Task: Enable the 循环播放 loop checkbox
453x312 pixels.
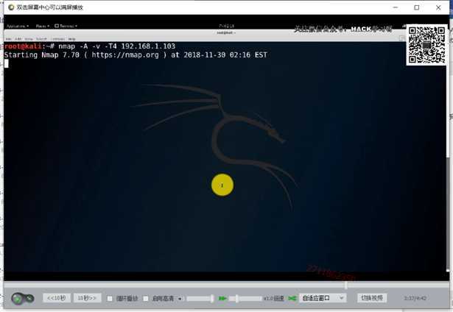Action: coord(110,299)
